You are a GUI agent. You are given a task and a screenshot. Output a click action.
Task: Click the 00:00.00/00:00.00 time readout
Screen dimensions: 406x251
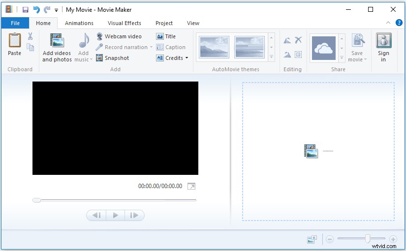160,186
